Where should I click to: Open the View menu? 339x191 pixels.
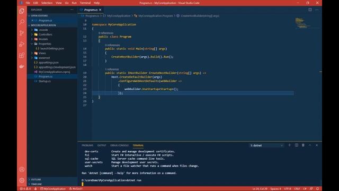point(59,3)
